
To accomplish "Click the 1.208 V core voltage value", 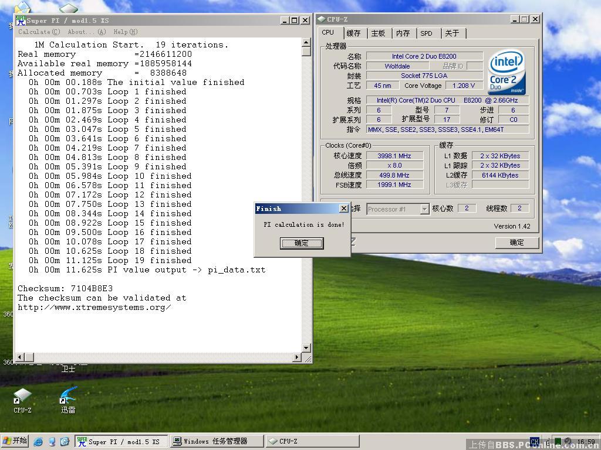I will point(464,86).
